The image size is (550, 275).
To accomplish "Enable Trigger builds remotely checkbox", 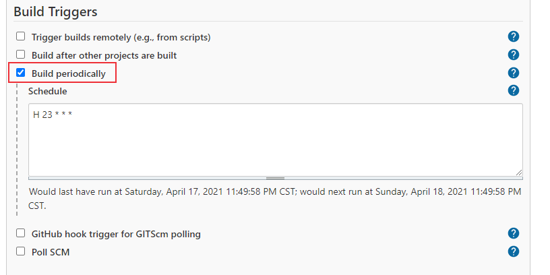I will (x=21, y=36).
